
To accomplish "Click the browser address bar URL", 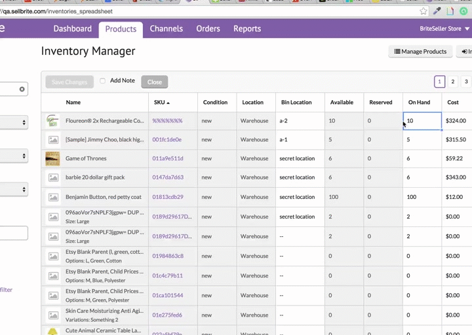I will [x=57, y=11].
